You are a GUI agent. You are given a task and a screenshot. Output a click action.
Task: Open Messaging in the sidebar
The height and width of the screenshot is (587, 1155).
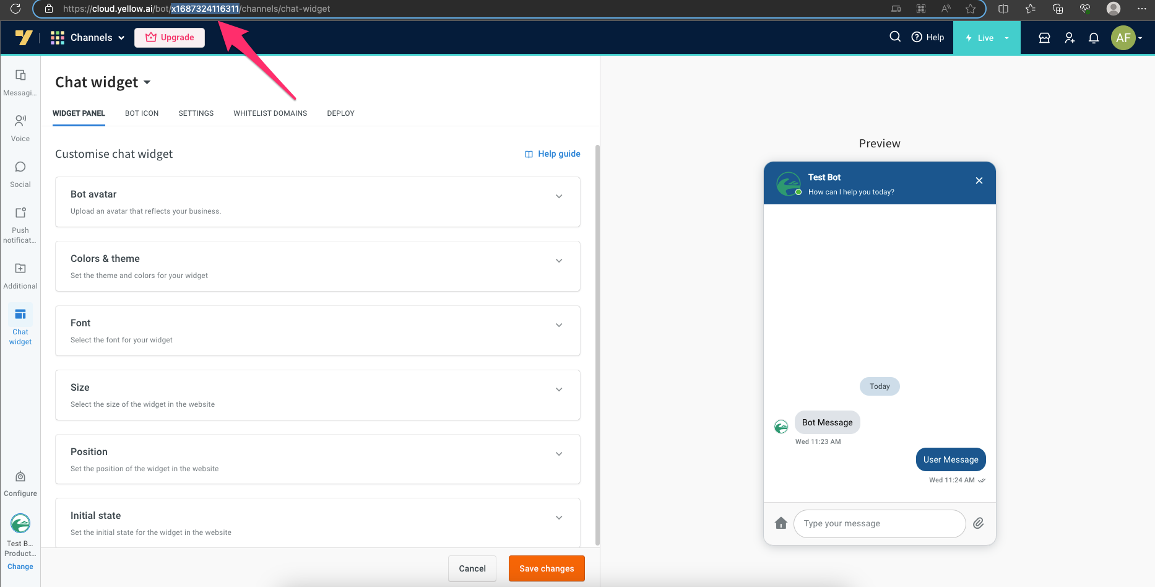pos(20,82)
